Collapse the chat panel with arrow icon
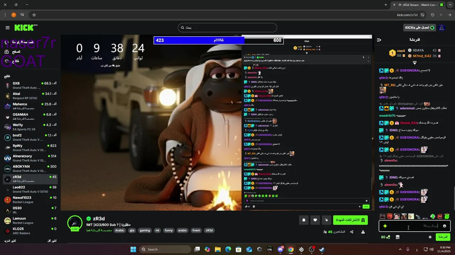 point(379,40)
